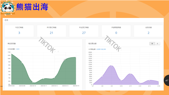Select the 4-9 peak on revenue chart
Screen dimensions: 169x95
coord(111,65)
